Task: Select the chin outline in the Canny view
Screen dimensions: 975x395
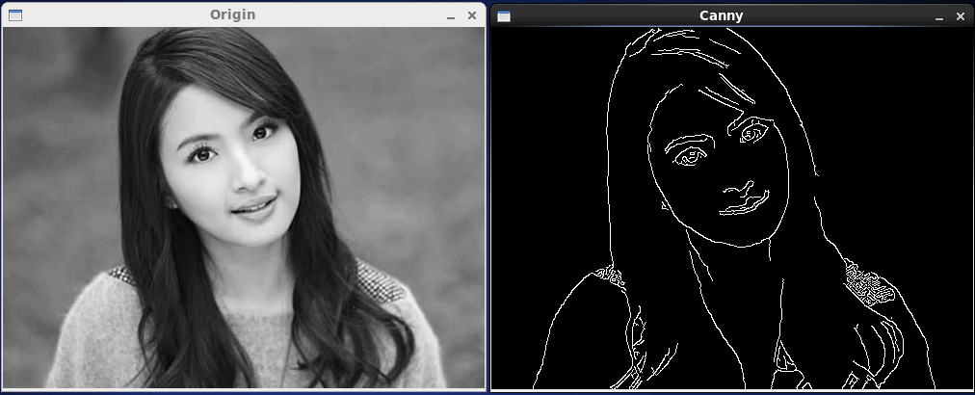Action: click(744, 236)
